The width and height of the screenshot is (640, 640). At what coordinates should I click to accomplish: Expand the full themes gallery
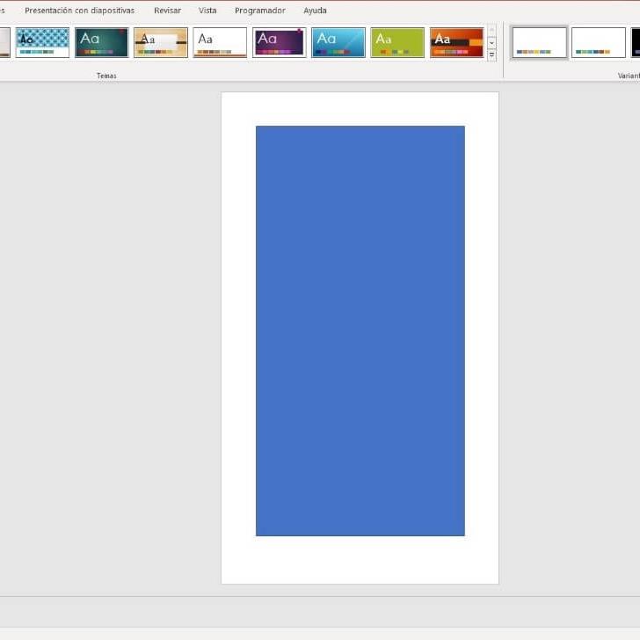491,55
